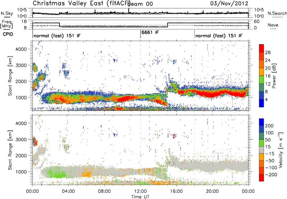Screen dimensions: 287x199
Task: Click the '3000' tick of the velocity panel
Action: (x=21, y=139)
